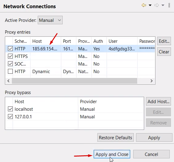
Task: Enable the Dynamic HTTP native proxy checkbox
Action: (x=10, y=71)
